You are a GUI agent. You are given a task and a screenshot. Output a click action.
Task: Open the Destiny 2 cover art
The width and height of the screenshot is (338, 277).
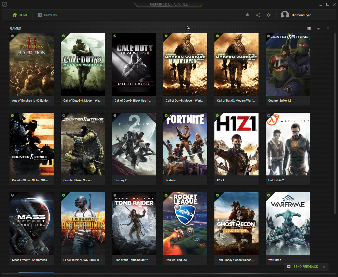(x=134, y=144)
